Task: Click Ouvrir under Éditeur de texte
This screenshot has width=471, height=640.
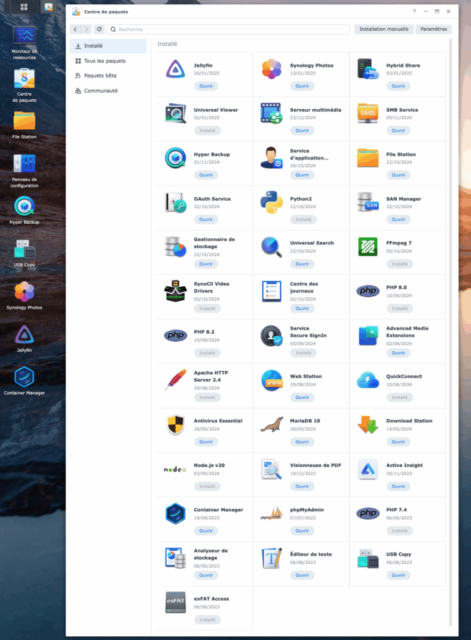Action: coord(302,576)
